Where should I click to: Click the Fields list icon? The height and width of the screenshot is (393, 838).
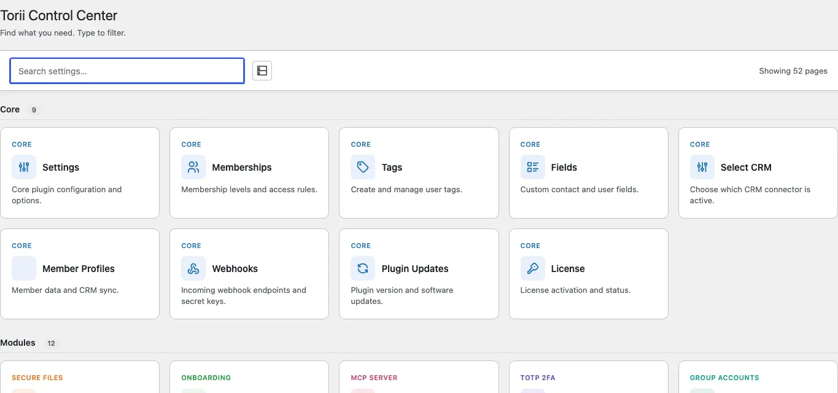(x=532, y=167)
